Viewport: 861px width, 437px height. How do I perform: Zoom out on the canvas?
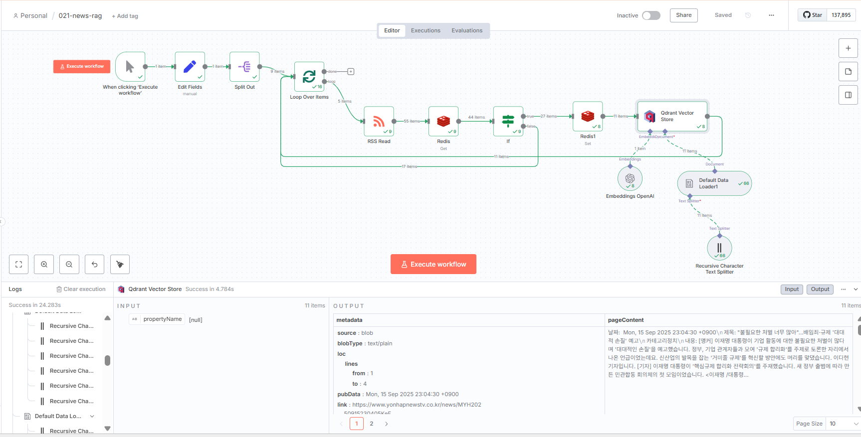pyautogui.click(x=69, y=265)
